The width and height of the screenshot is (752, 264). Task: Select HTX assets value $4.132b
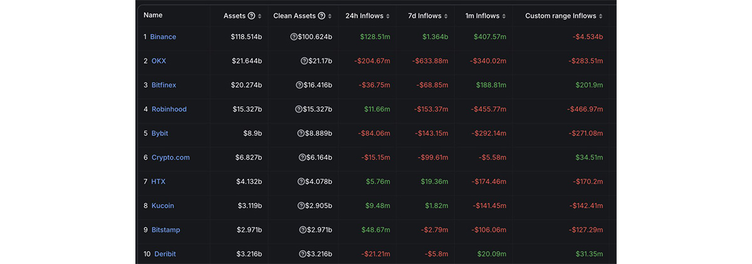click(249, 181)
